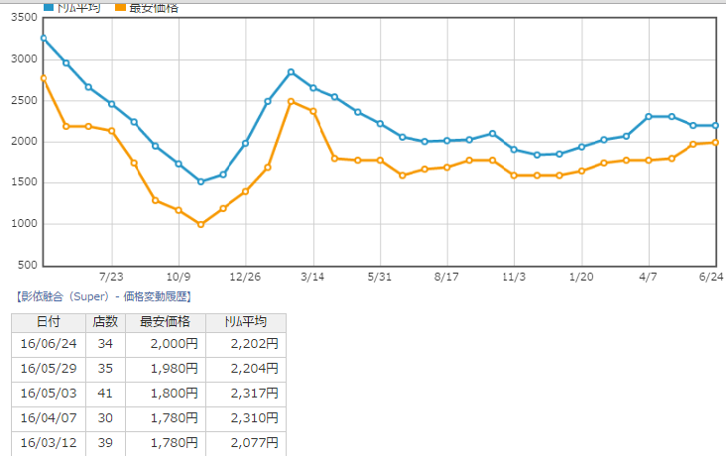Click the 2,077円 average cell

pos(246,443)
